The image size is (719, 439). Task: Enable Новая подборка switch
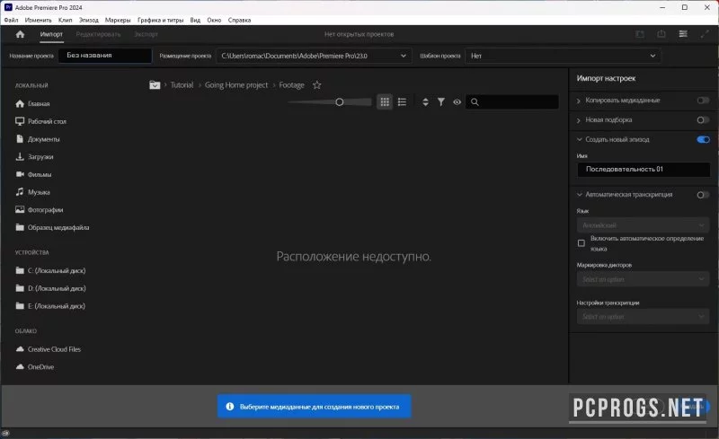[703, 120]
